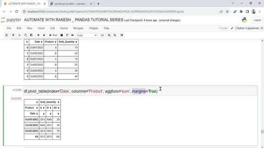Go forward in browser history
This screenshot has width=264, height=148.
[10, 12]
